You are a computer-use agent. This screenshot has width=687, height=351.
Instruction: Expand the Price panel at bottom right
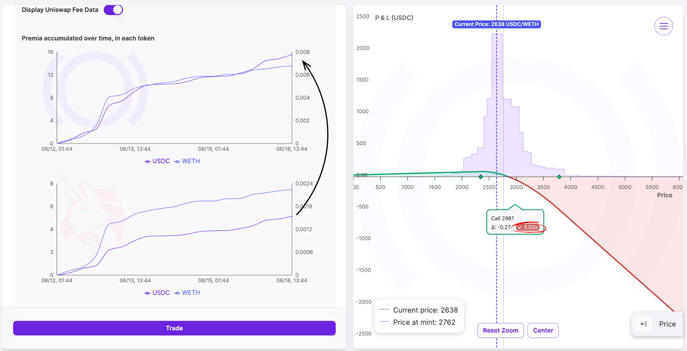tap(657, 324)
